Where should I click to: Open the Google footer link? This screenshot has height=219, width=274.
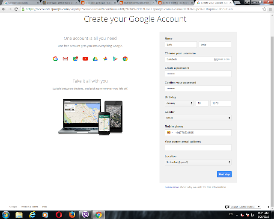13,207
